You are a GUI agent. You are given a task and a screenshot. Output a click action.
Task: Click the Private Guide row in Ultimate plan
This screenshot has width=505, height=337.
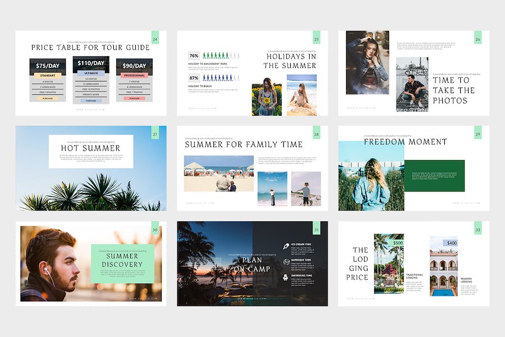click(x=91, y=94)
